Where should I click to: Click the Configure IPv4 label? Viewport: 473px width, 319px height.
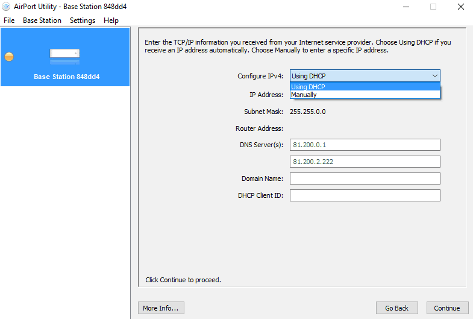point(260,76)
